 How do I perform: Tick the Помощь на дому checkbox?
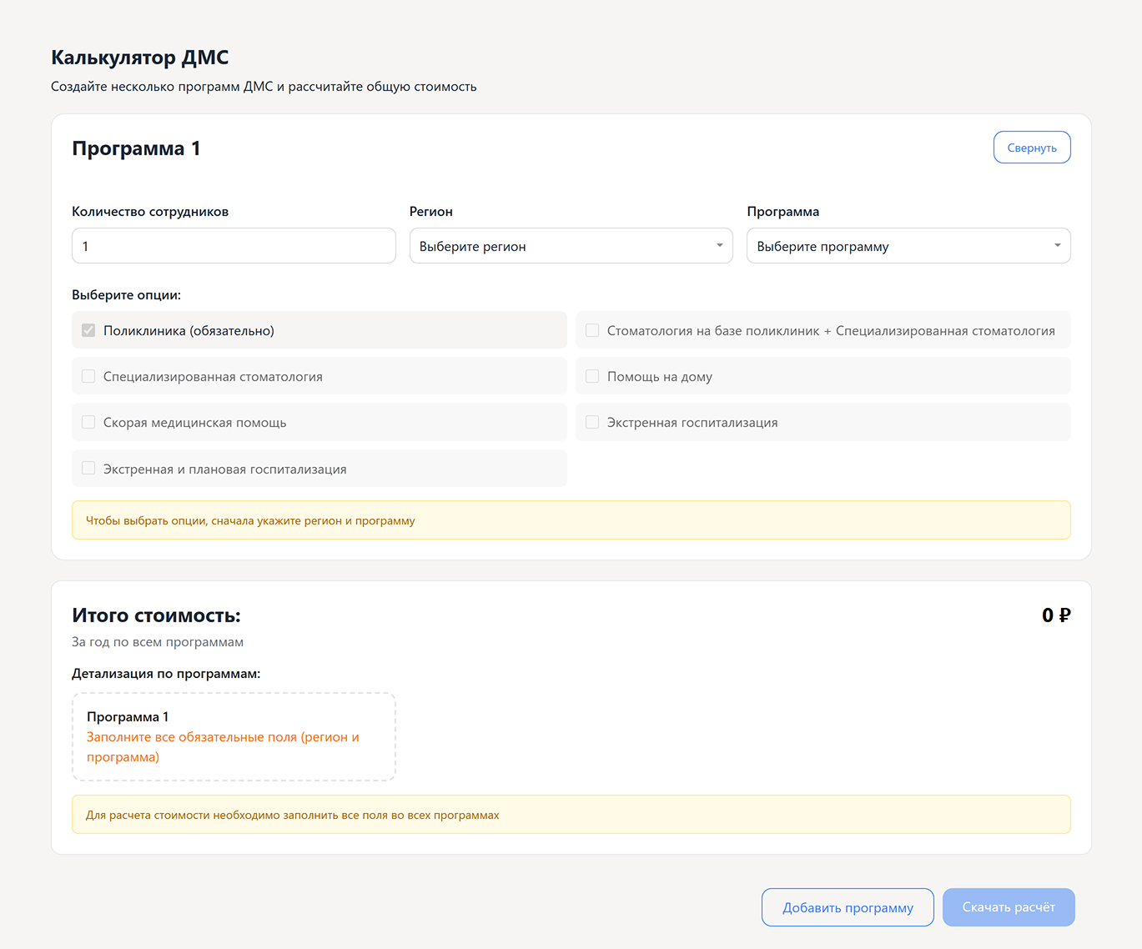(592, 376)
